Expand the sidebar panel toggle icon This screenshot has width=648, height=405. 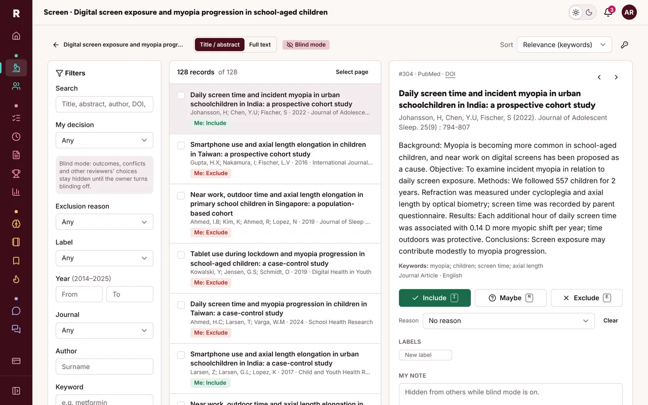click(16, 391)
